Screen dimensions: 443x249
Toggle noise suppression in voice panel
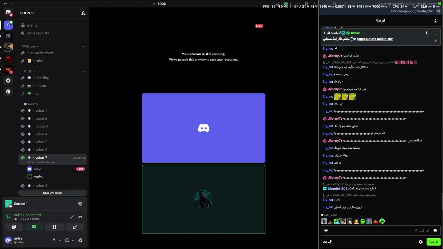click(x=72, y=217)
